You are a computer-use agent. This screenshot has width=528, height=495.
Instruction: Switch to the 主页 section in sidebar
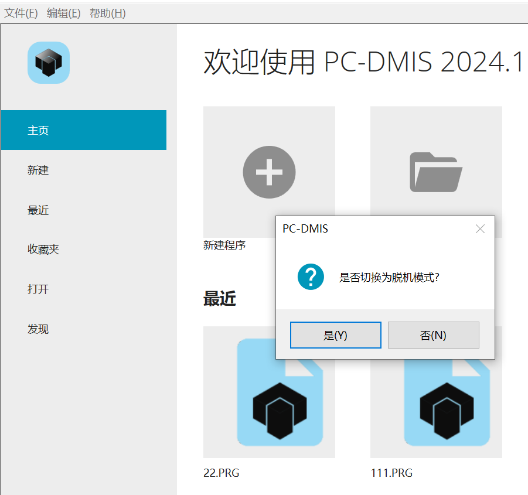38,130
